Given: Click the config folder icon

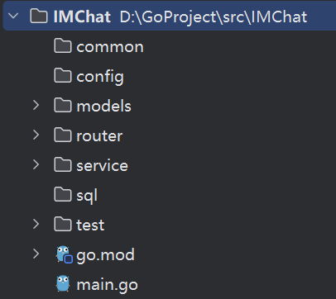Looking at the screenshot, I should click(63, 75).
